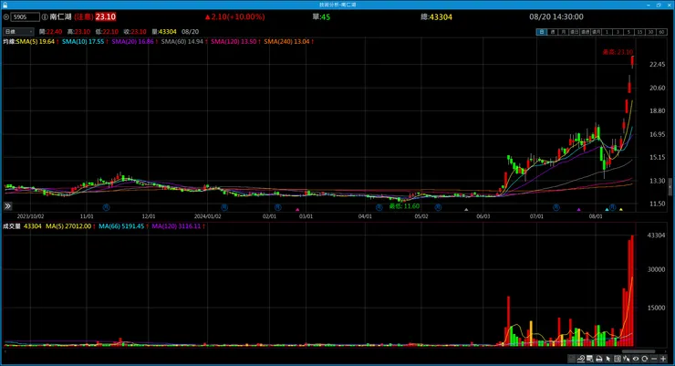675x366 pixels.
Task: Click the magenta triangle marker before 08/01
Action: 578,209
